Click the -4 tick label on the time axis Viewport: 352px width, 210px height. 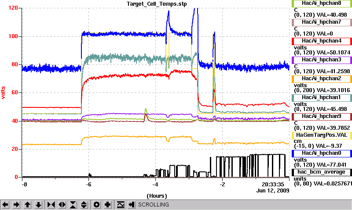point(155,185)
